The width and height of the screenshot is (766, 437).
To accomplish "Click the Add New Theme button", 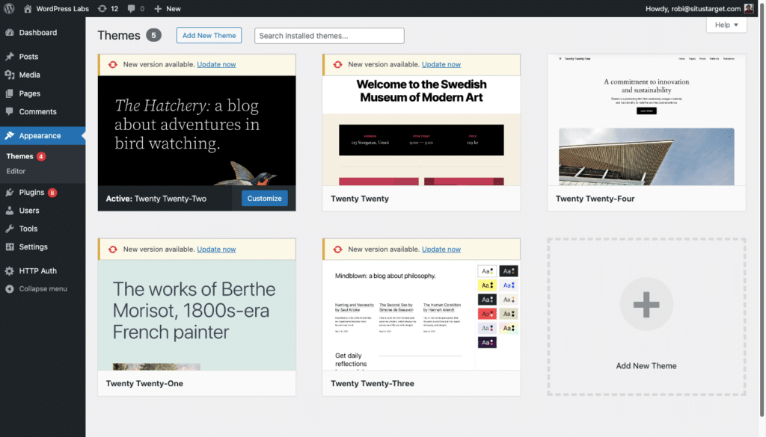I will [209, 35].
